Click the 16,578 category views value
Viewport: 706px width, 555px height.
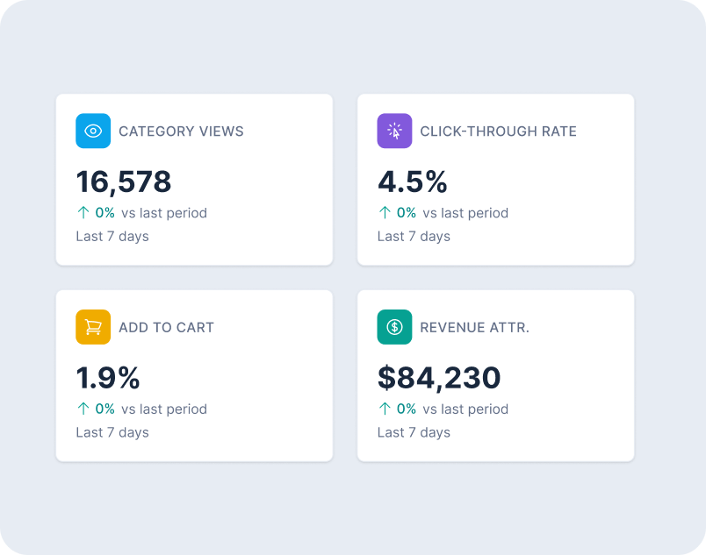[x=124, y=182]
